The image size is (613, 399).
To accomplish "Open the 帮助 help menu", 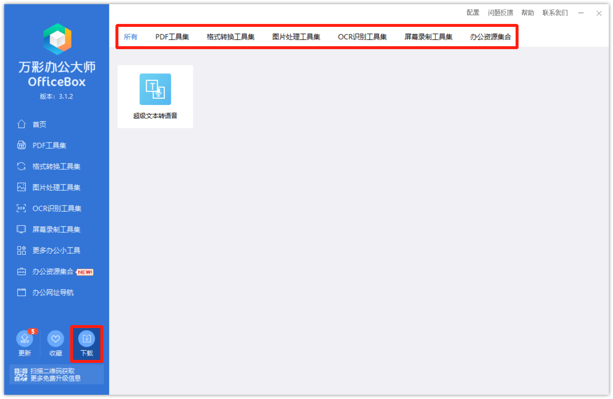I will [x=528, y=13].
